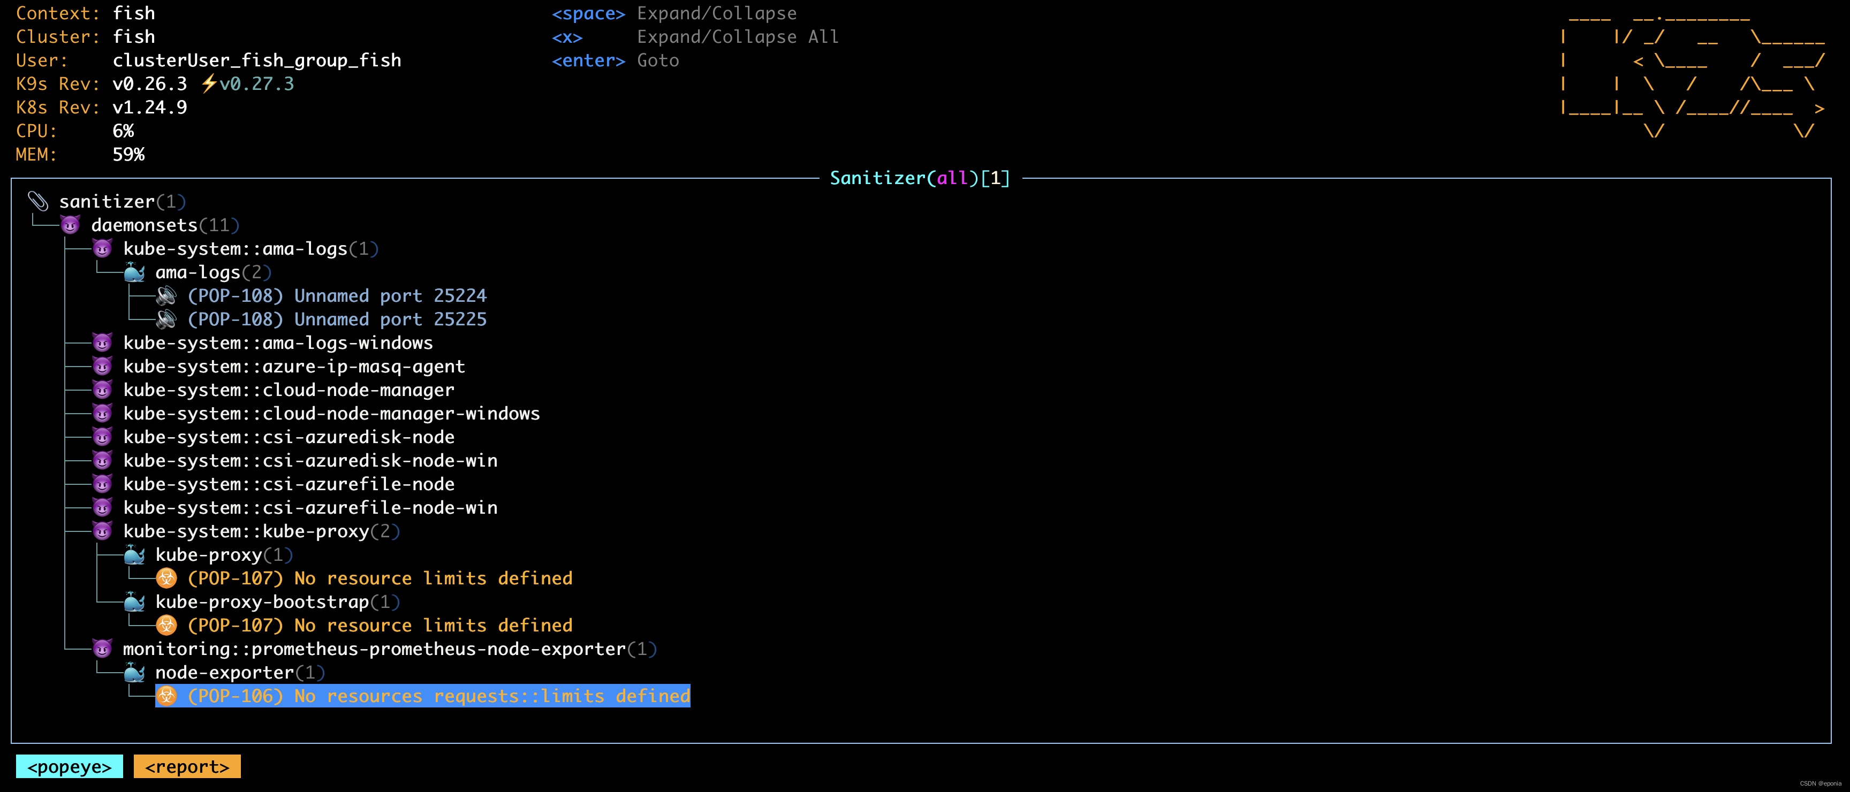
Task: Select row kube-system::ama-logs-windows
Action: coord(278,343)
